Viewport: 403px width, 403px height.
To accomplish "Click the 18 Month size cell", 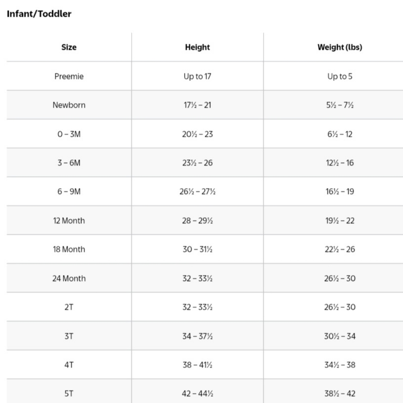I will [69, 249].
